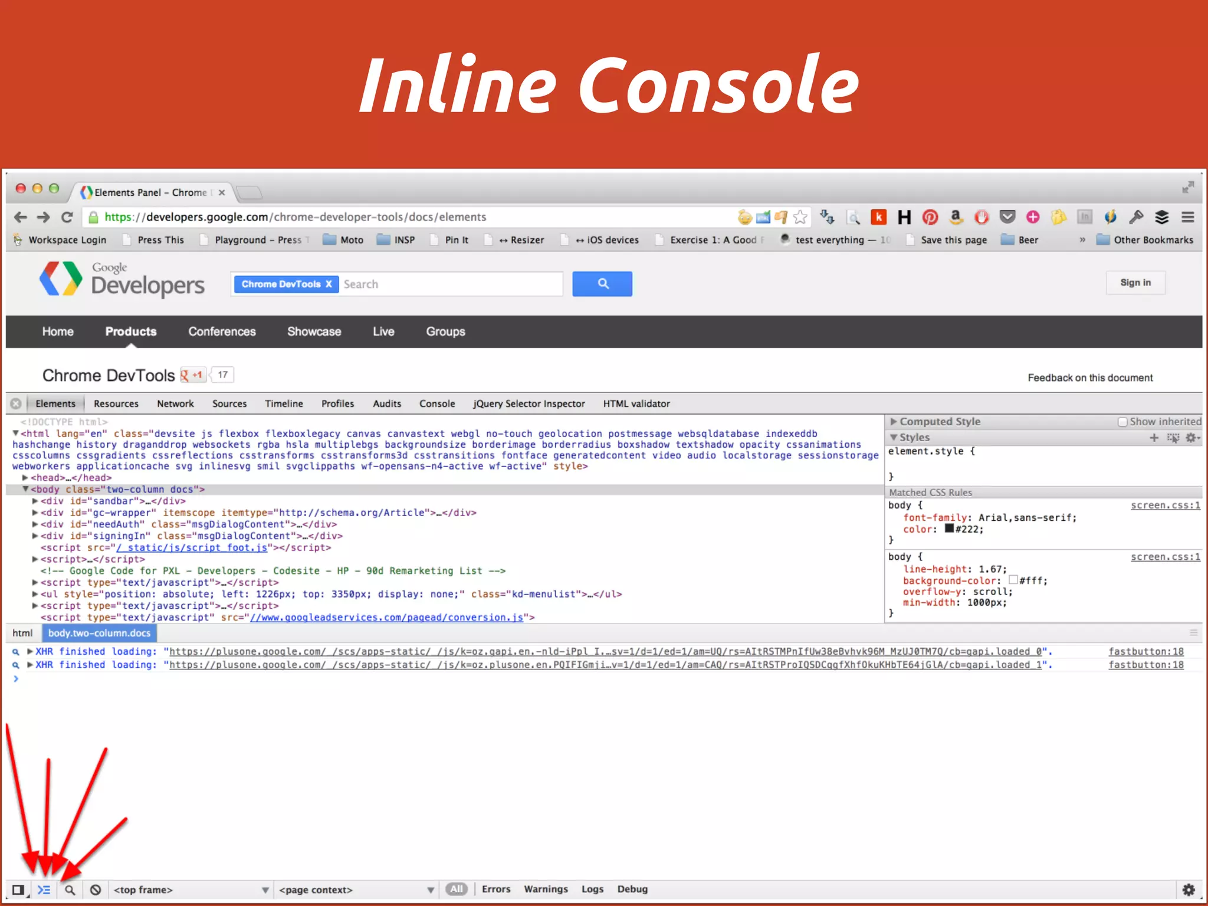Click the Amazon extension icon
1208x906 pixels.
point(956,217)
